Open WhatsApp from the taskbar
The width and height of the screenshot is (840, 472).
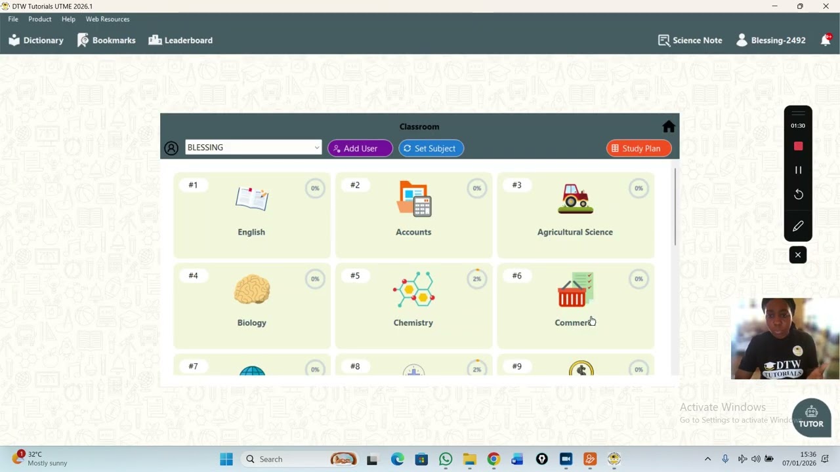[446, 459]
